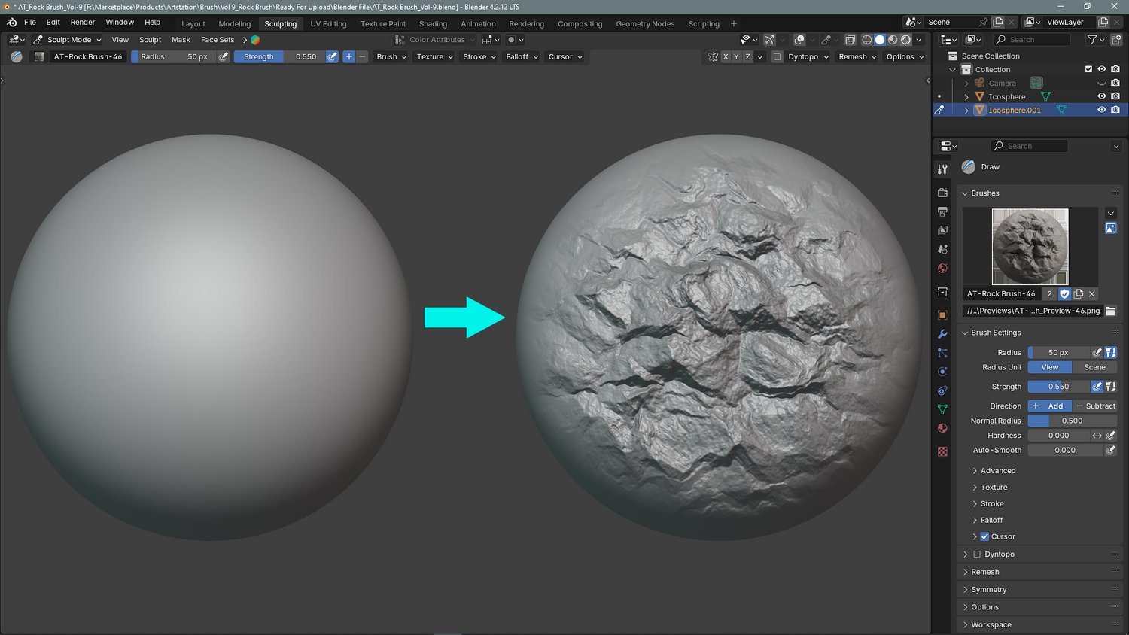Screen dimensions: 1129x635
Task: Open the Render properties tab icon
Action: point(942,193)
